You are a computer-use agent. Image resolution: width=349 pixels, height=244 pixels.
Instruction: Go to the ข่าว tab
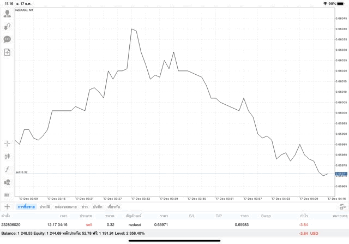85,207
